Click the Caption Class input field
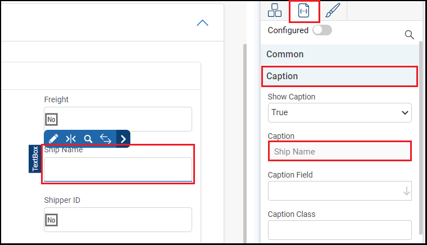Viewport: 427px width, 245px height. coord(339,230)
